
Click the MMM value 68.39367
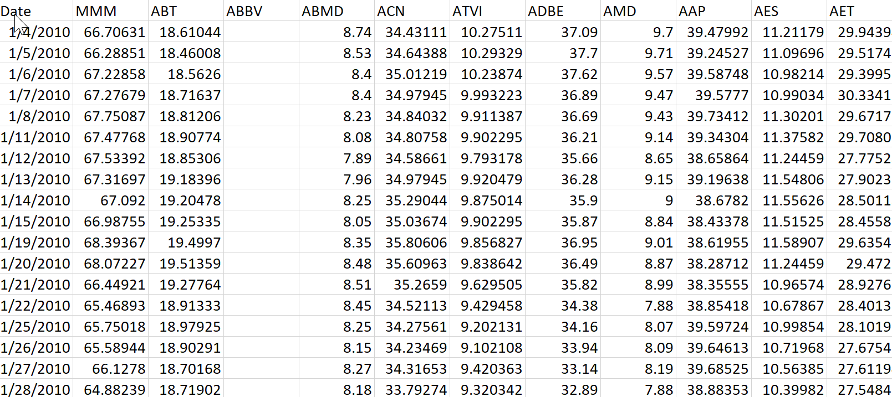coord(110,243)
